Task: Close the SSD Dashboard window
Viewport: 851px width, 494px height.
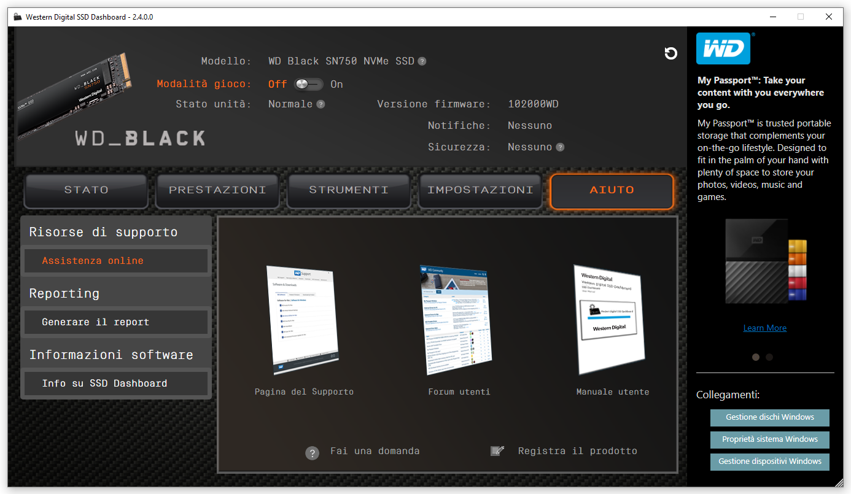Action: coord(829,17)
